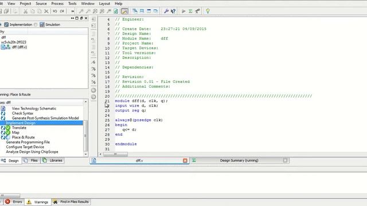Image resolution: width=367 pixels, height=206 pixels.
Task: Open the Design Summary (running) tab
Action: pos(239,160)
